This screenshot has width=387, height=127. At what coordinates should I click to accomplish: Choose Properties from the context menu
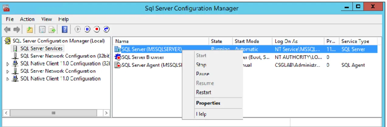[208, 103]
